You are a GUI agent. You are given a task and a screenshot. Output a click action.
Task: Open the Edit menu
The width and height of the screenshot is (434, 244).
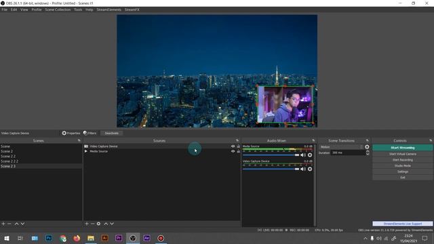(x=14, y=9)
